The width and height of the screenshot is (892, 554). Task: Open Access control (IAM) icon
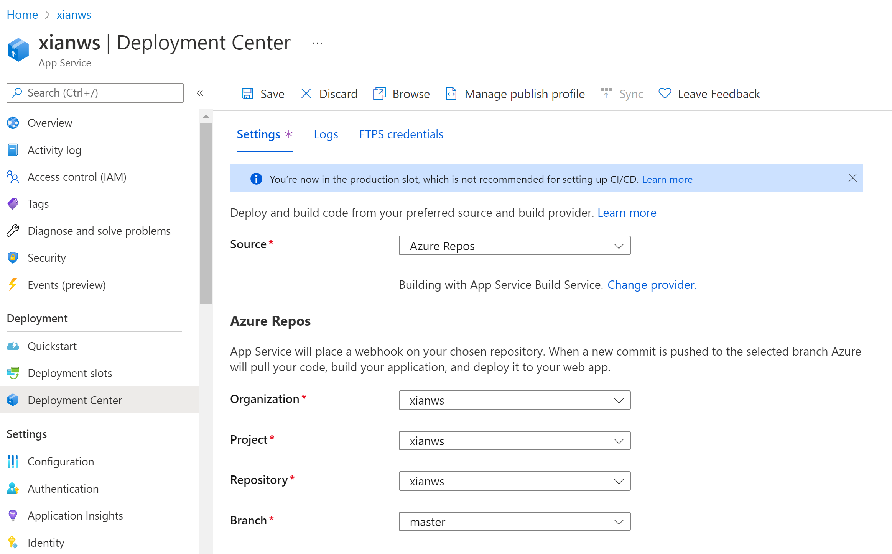coord(13,177)
